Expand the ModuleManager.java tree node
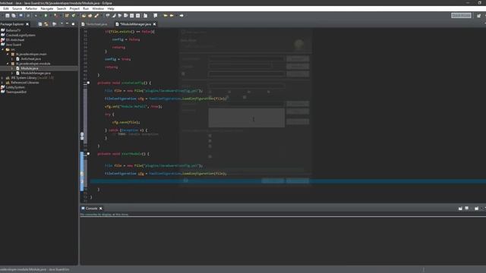Image resolution: width=486 pixels, height=273 pixels. coord(12,73)
